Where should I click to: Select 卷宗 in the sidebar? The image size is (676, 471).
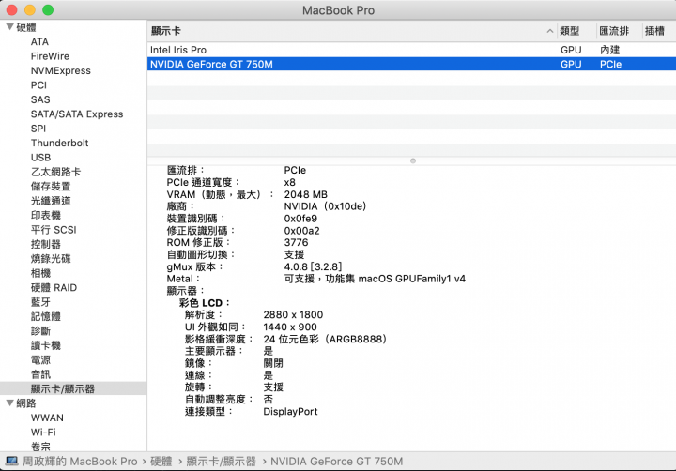point(40,447)
